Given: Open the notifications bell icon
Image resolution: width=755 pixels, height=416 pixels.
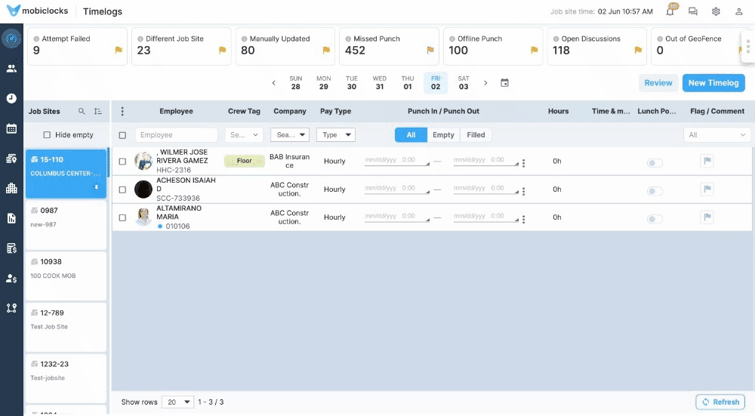Looking at the screenshot, I should (670, 12).
